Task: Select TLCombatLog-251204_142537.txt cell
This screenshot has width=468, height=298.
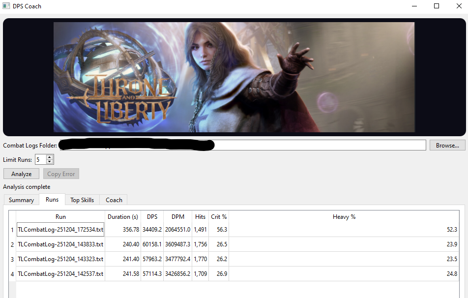Action: (60, 273)
